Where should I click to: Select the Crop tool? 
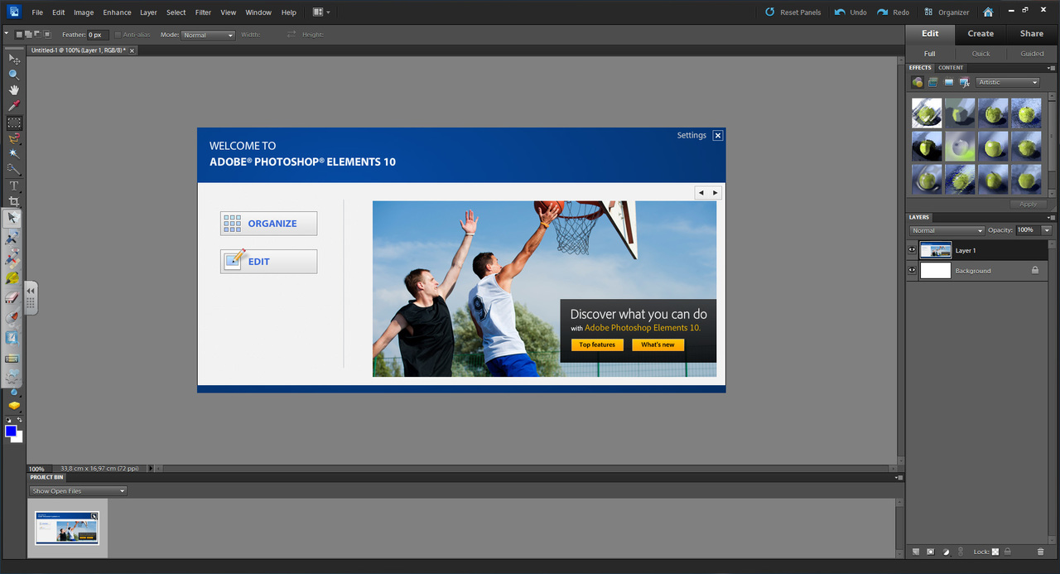[14, 201]
